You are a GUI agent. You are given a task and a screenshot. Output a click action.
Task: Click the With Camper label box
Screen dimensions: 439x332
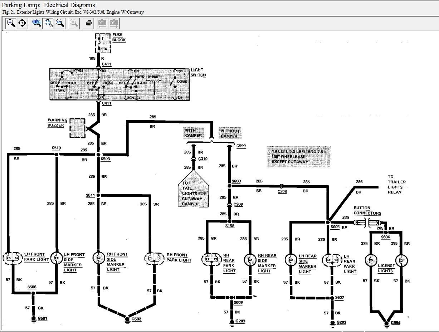(x=194, y=133)
